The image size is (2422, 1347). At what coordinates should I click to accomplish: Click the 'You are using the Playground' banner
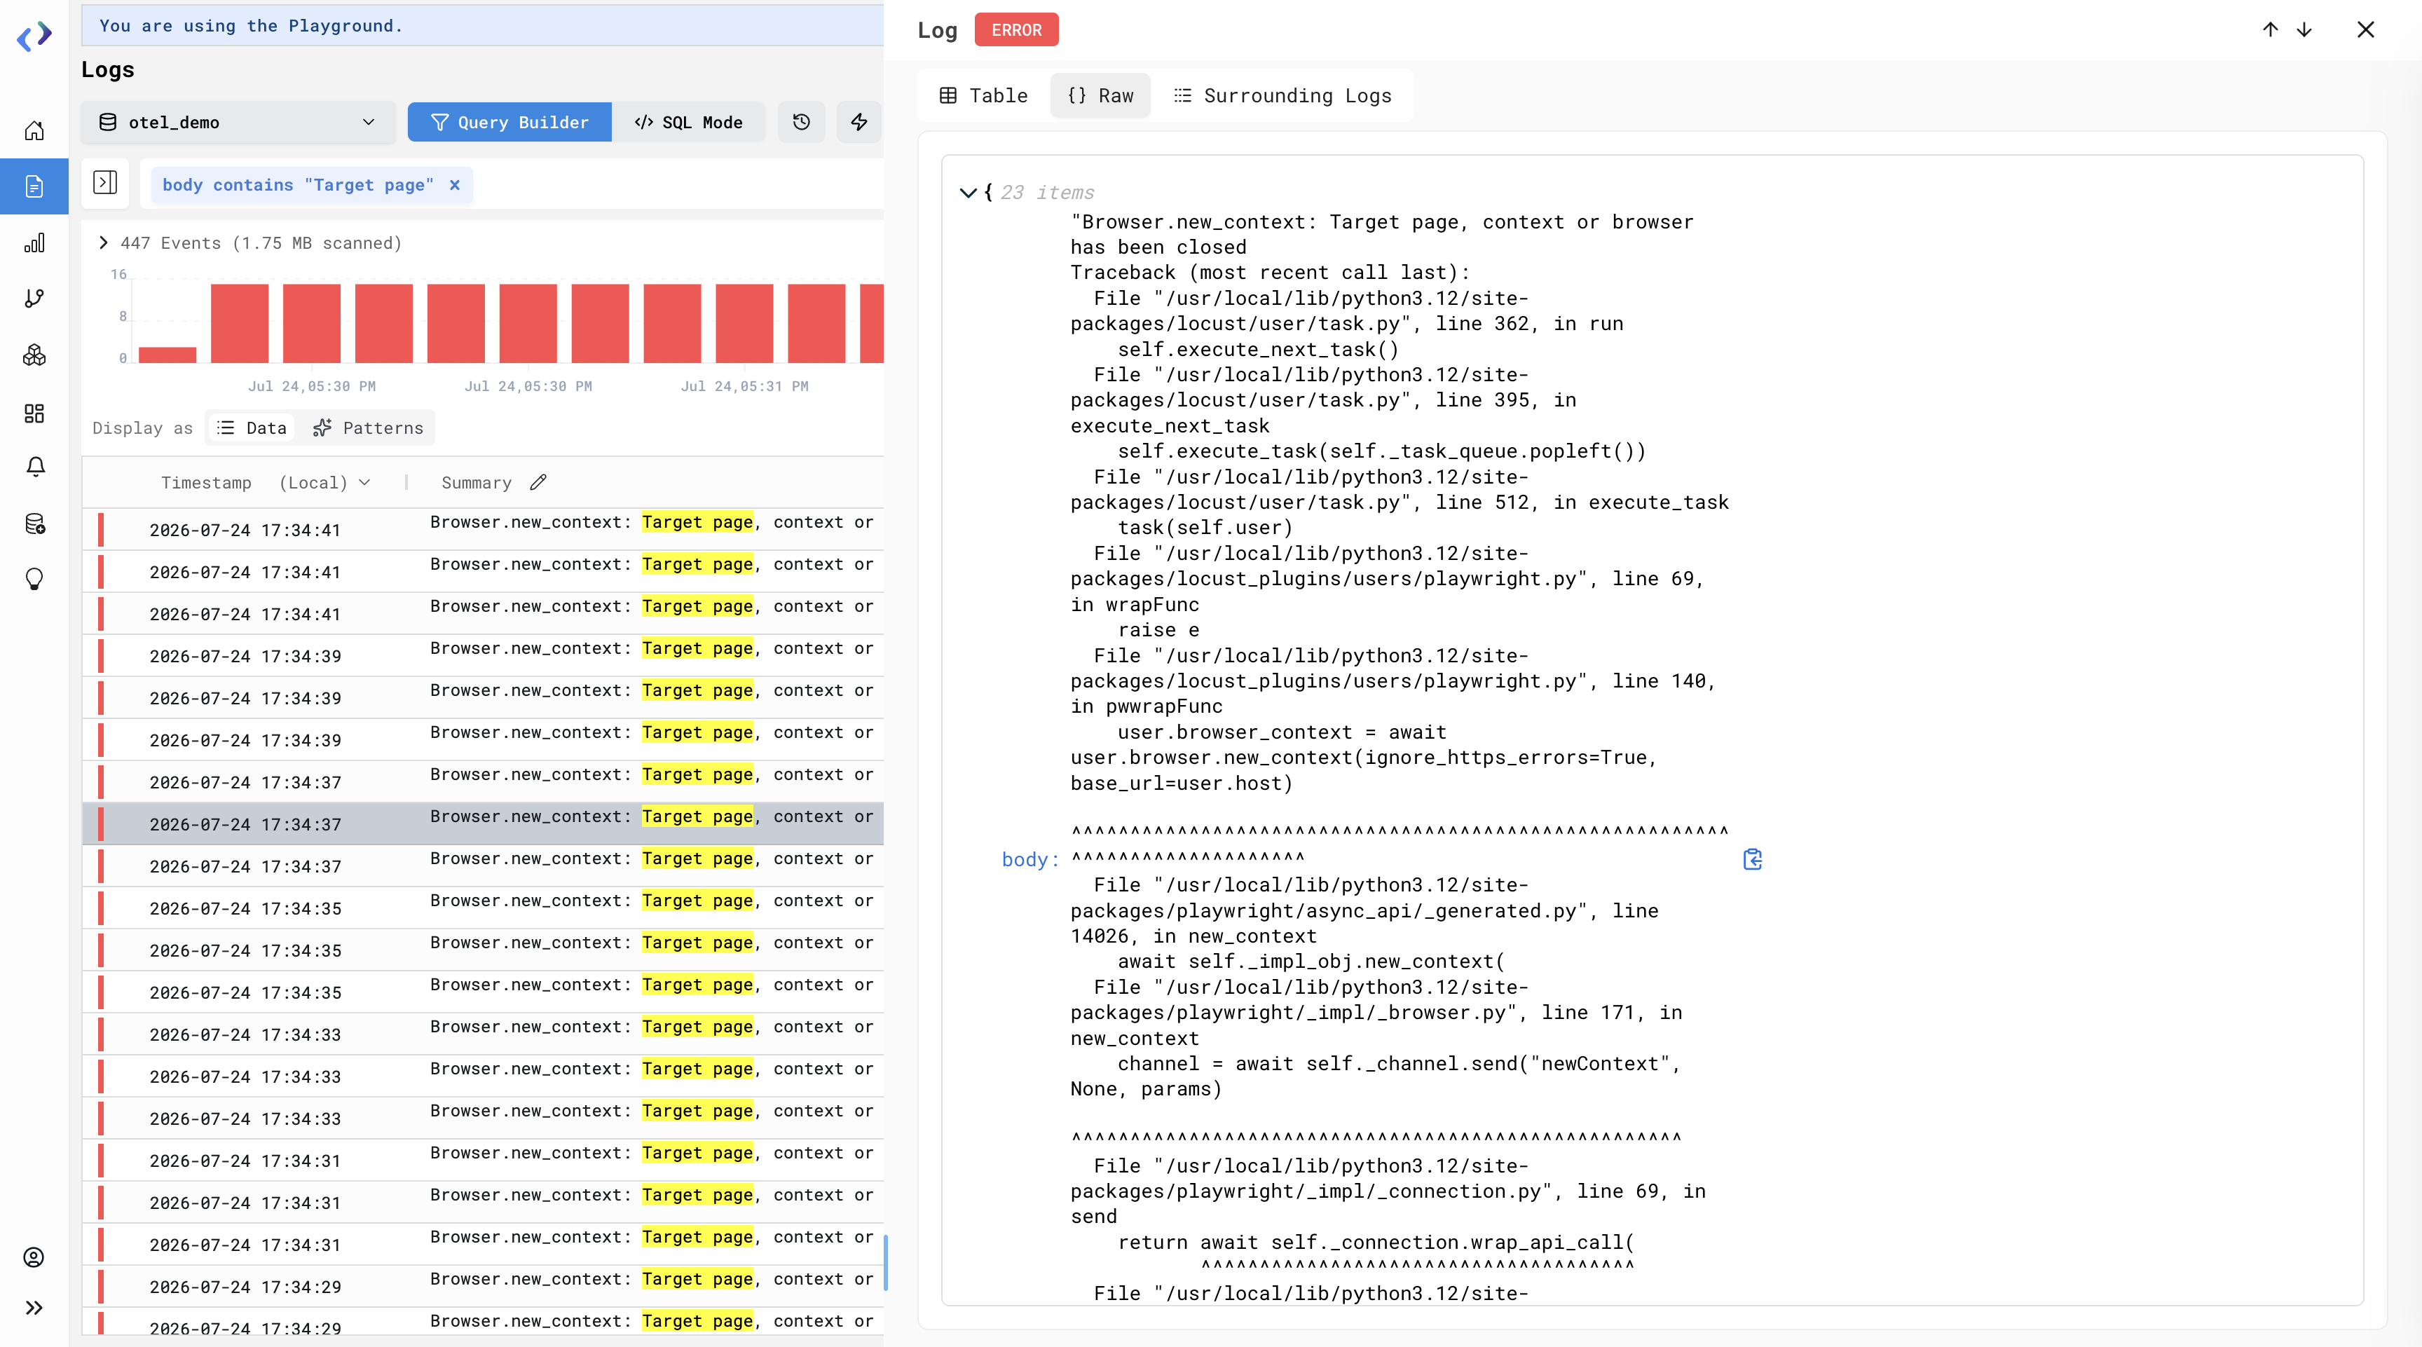click(482, 25)
